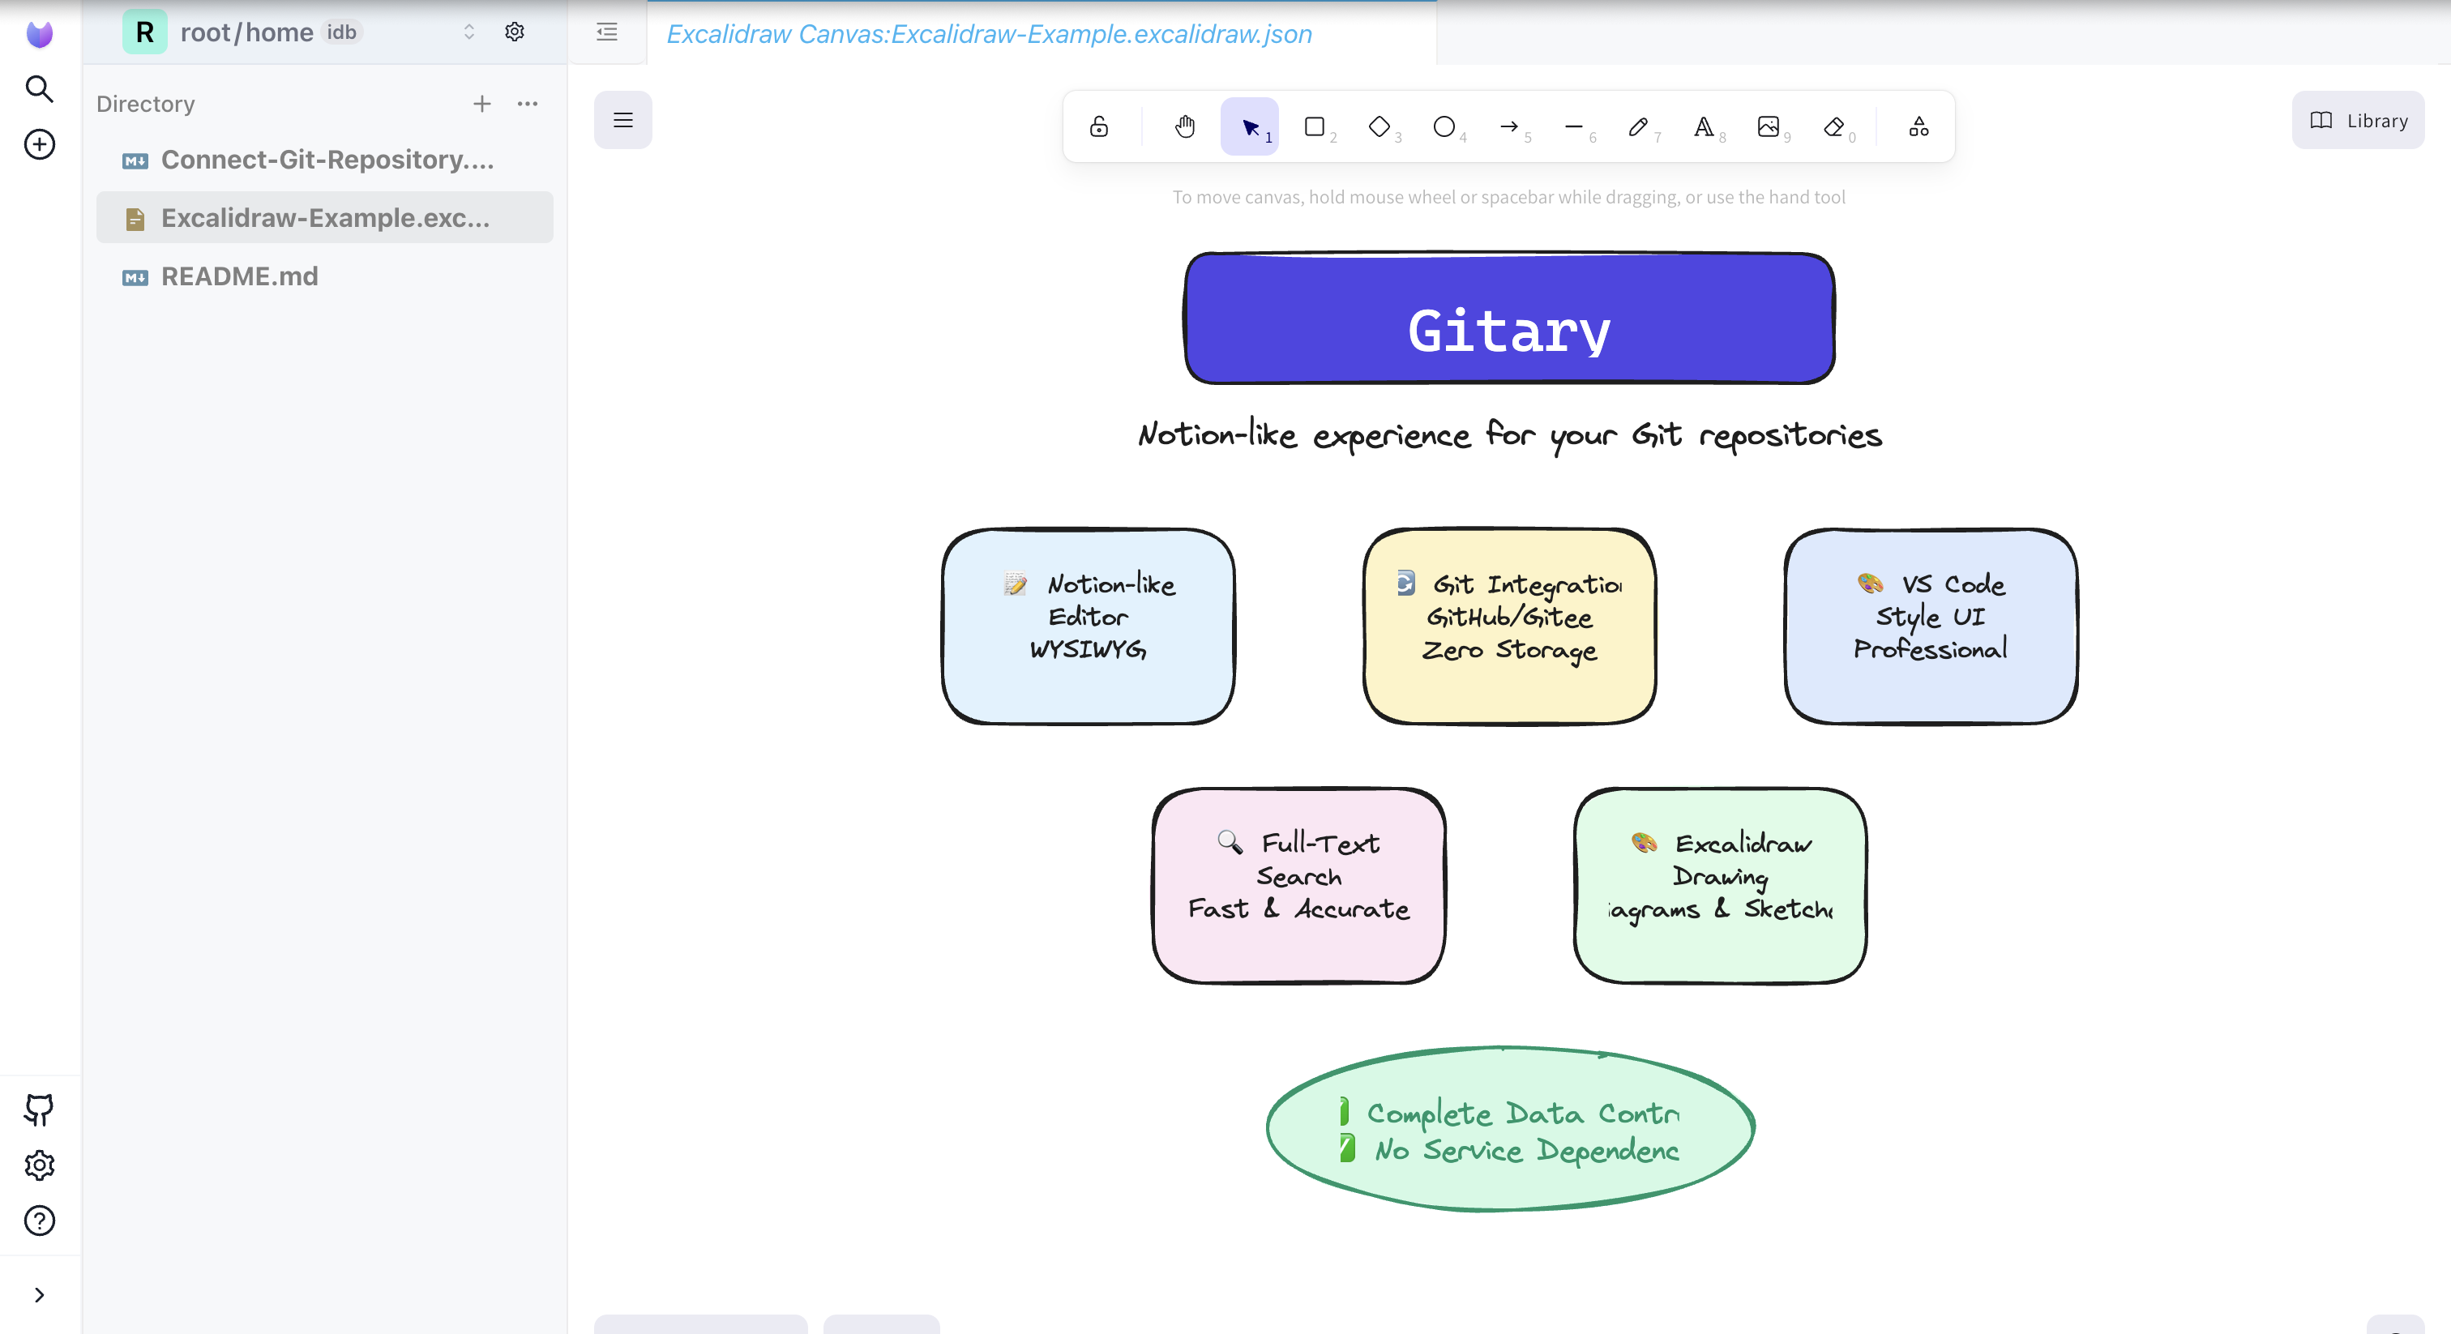Open the Excalidraw hamburger menu
The width and height of the screenshot is (2451, 1334).
point(623,120)
